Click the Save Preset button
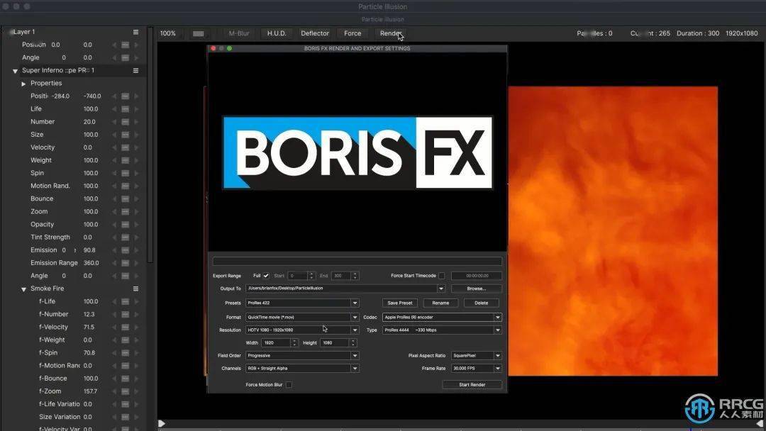This screenshot has height=431, width=766. pos(399,303)
